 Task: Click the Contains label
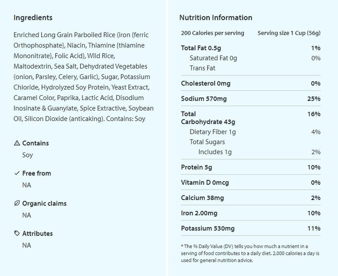pyautogui.click(x=35, y=143)
